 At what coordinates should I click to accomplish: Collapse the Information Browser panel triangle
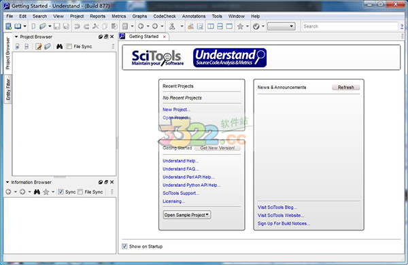(7, 182)
